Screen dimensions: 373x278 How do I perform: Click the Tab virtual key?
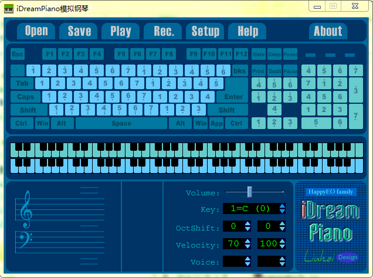pyautogui.click(x=22, y=83)
